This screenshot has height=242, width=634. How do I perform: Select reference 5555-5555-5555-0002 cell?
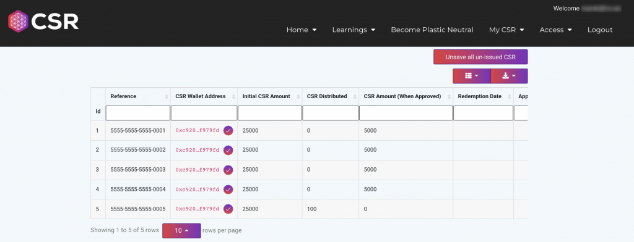click(138, 150)
